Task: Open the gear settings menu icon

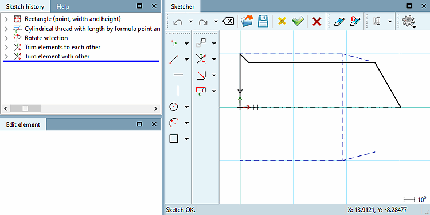Action: point(409,21)
